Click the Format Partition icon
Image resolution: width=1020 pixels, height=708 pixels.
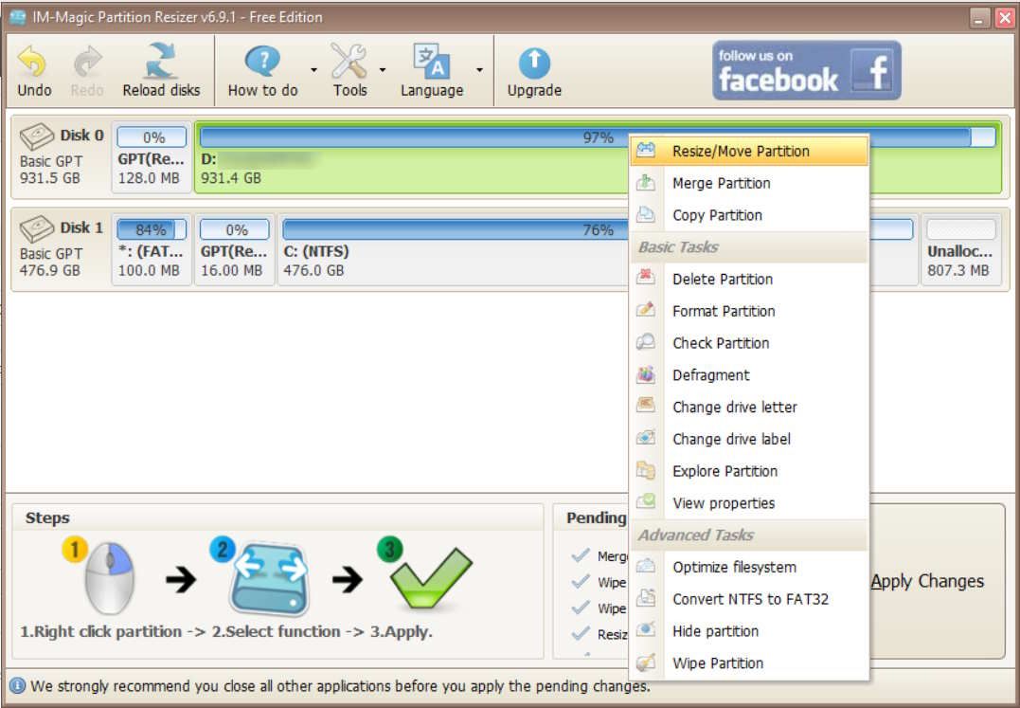(x=648, y=311)
